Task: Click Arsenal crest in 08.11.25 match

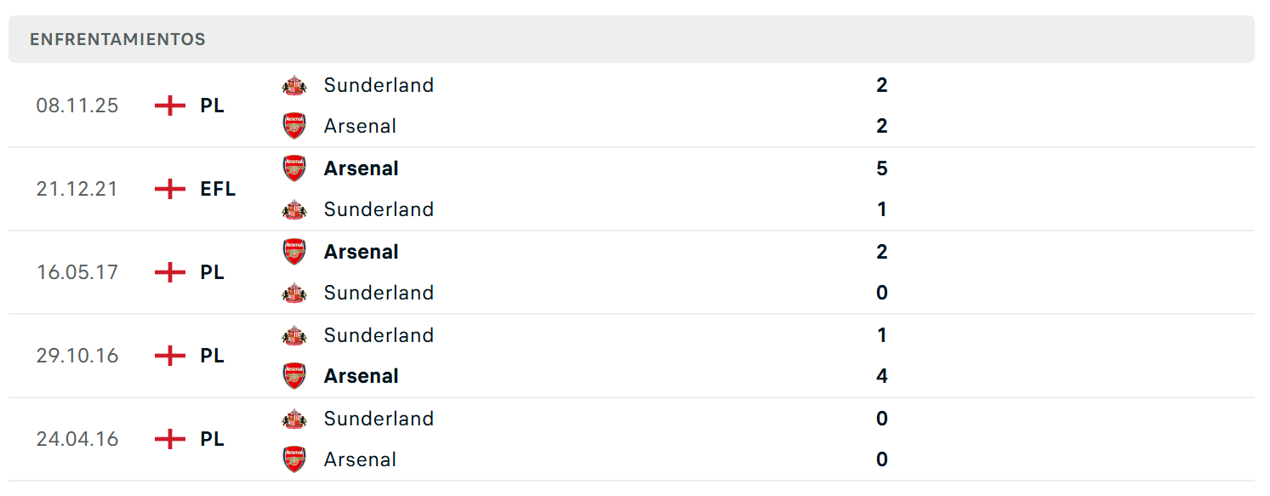Action: coord(294,126)
